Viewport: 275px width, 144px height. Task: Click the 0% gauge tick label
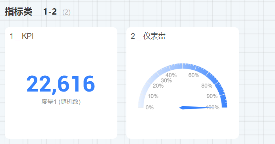click(x=150, y=107)
